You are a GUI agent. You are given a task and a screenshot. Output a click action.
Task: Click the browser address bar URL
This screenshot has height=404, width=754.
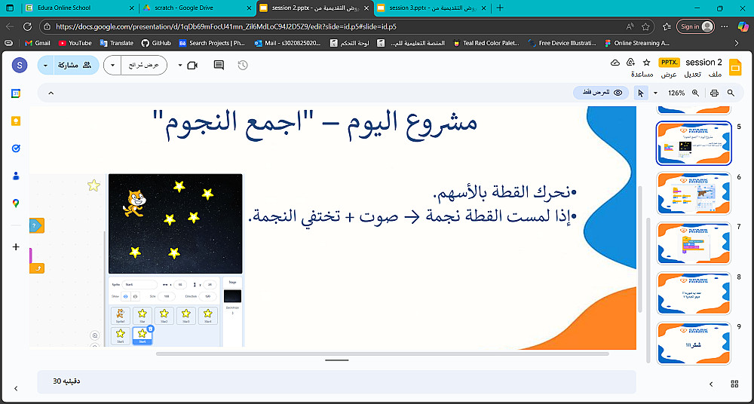tap(226, 27)
